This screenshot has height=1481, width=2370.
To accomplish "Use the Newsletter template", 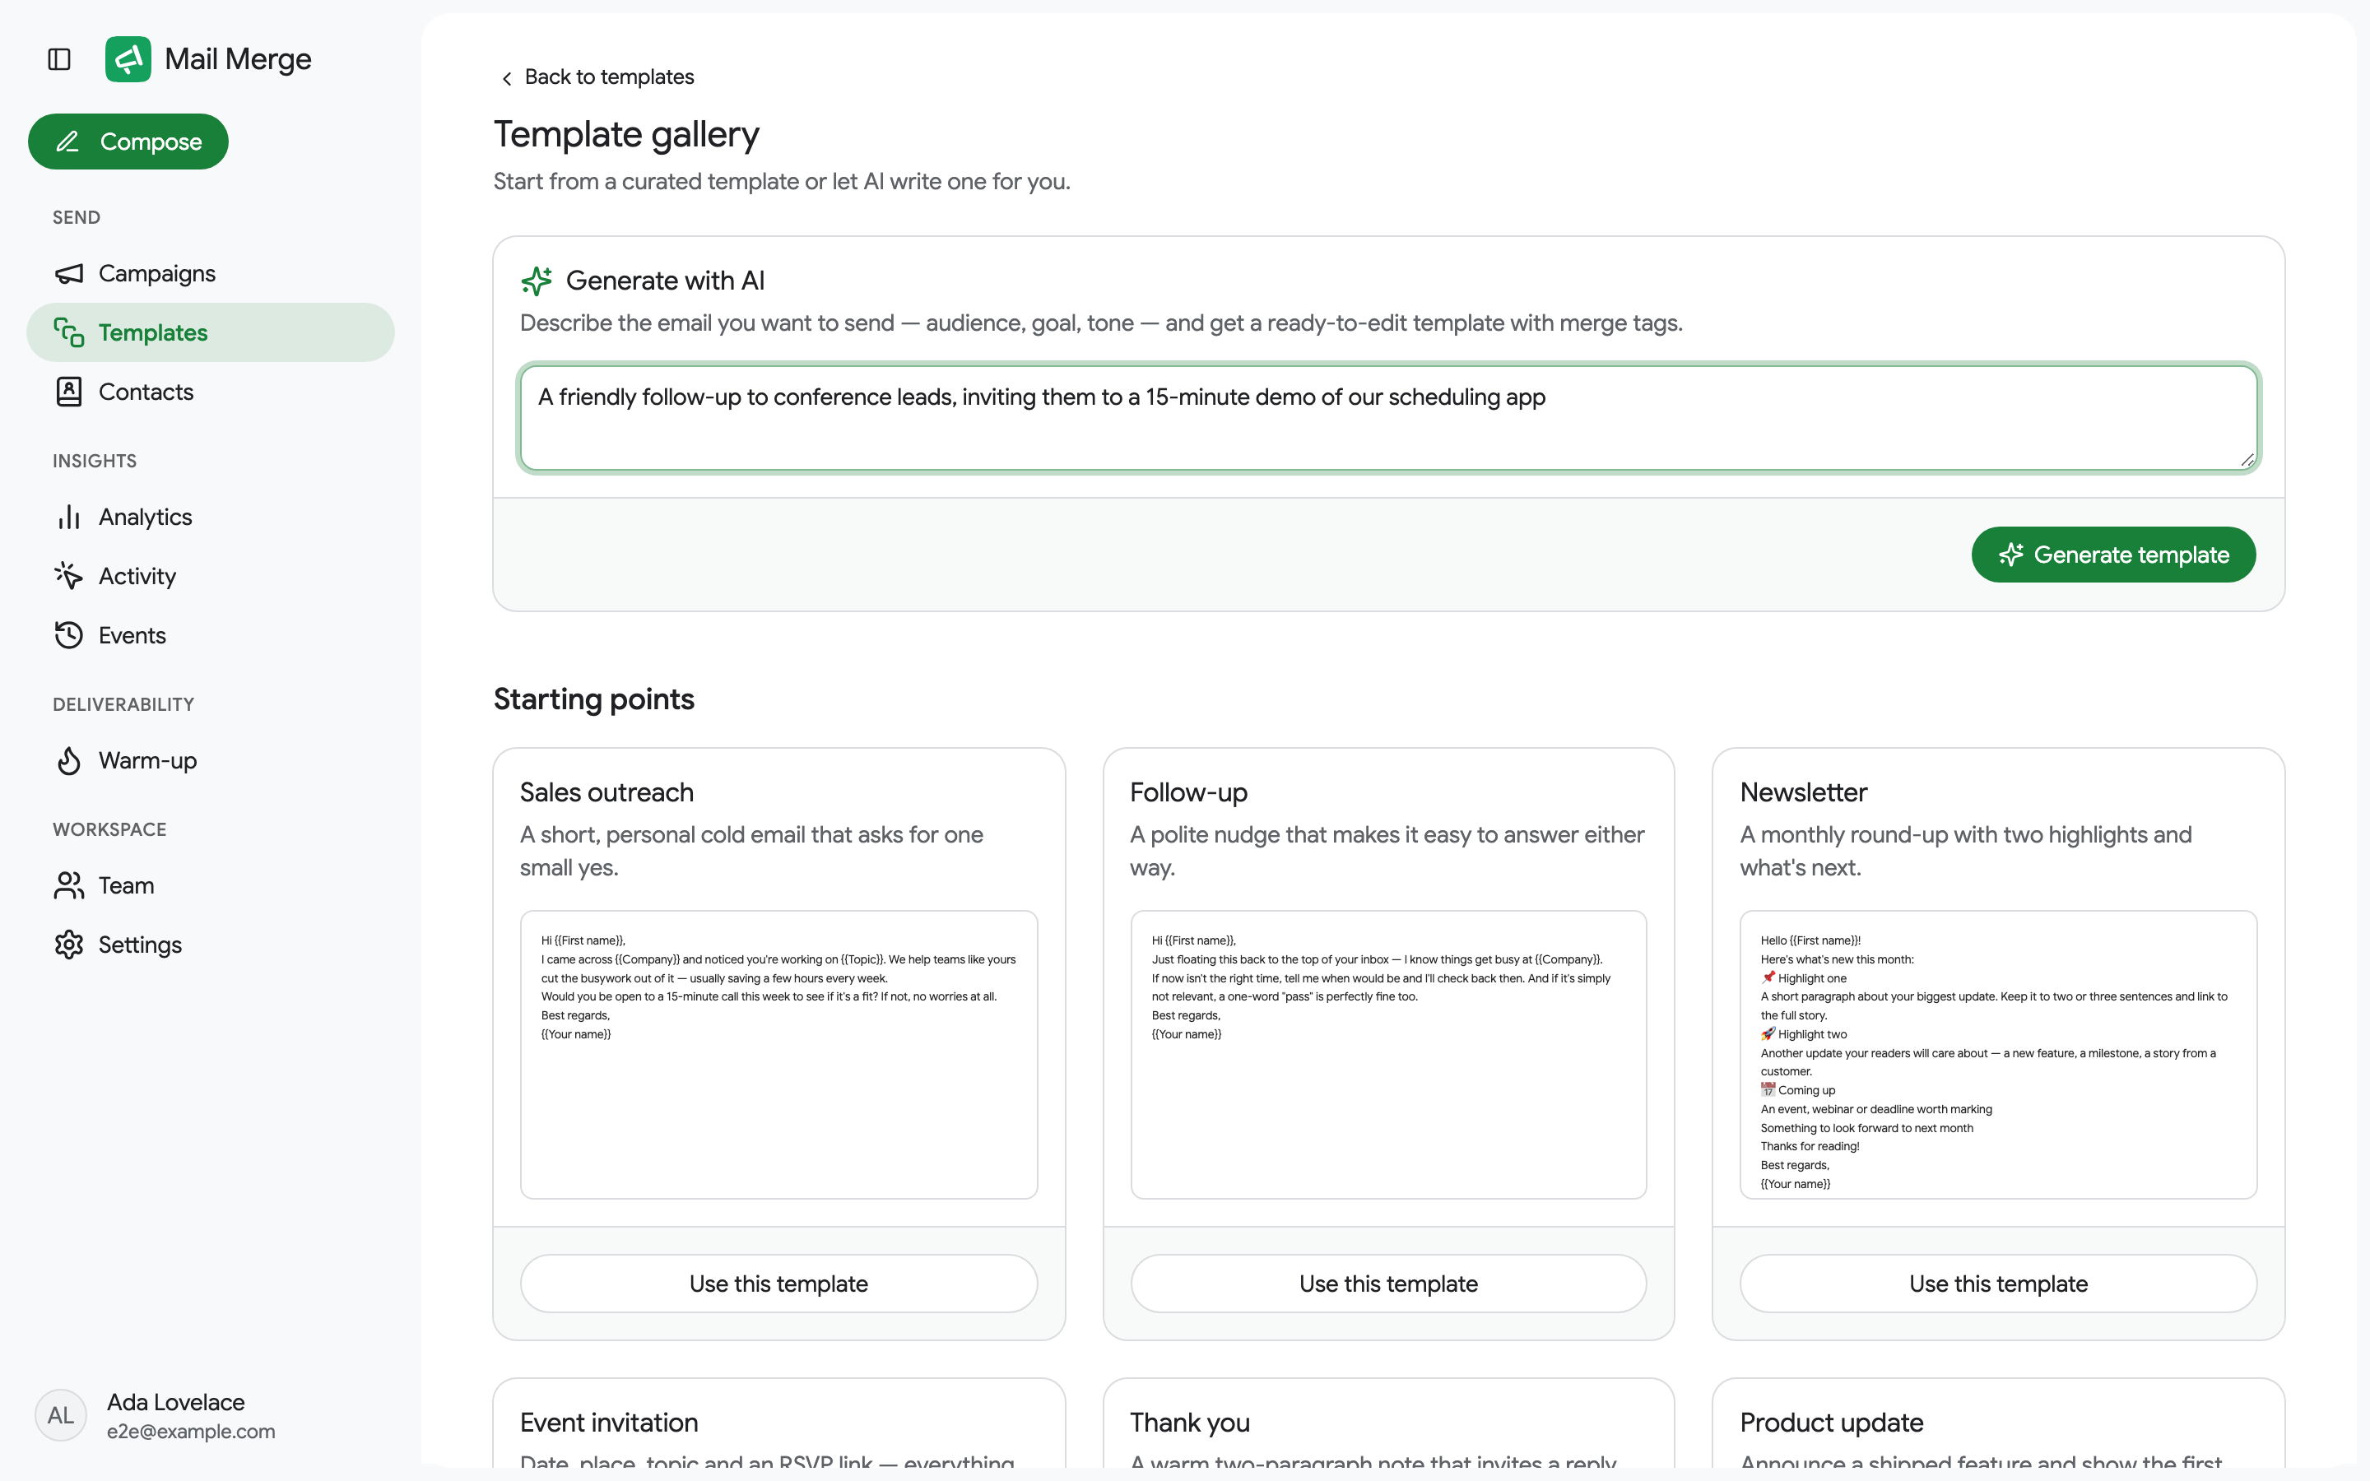I will coord(1998,1284).
